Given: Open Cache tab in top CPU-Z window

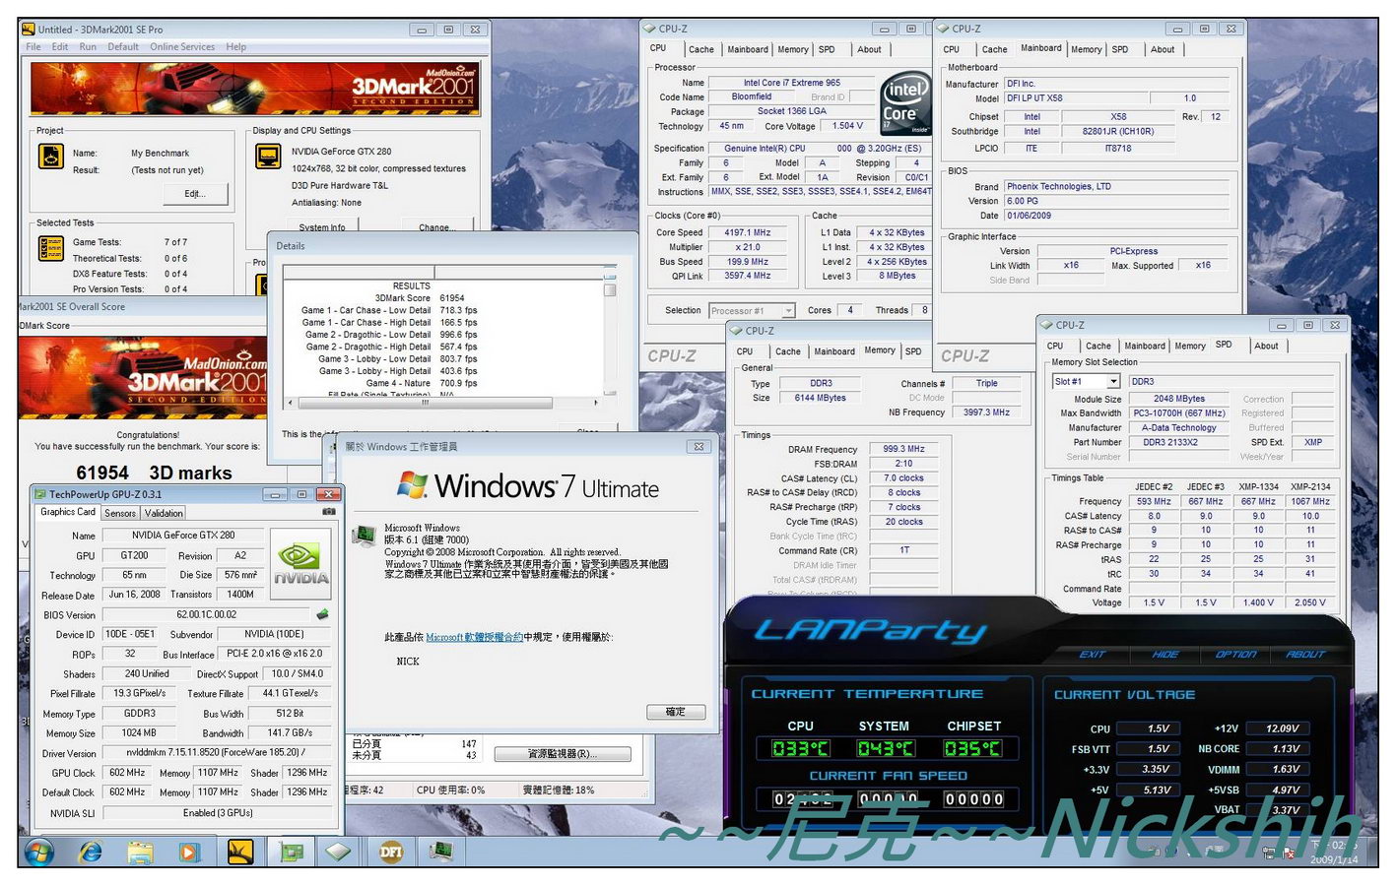Looking at the screenshot, I should 701,49.
